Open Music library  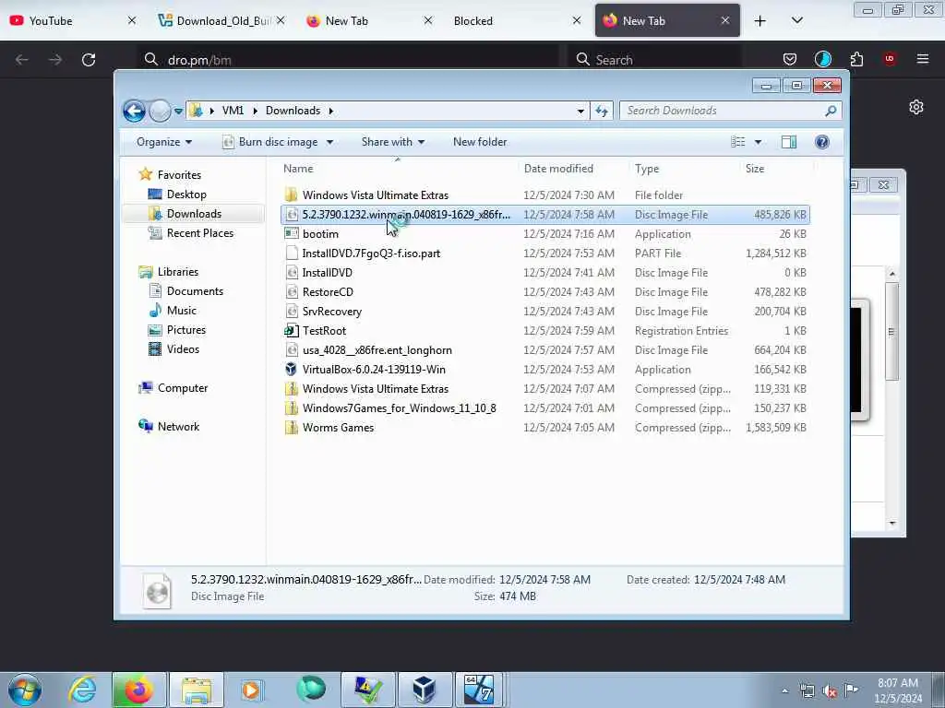(182, 311)
